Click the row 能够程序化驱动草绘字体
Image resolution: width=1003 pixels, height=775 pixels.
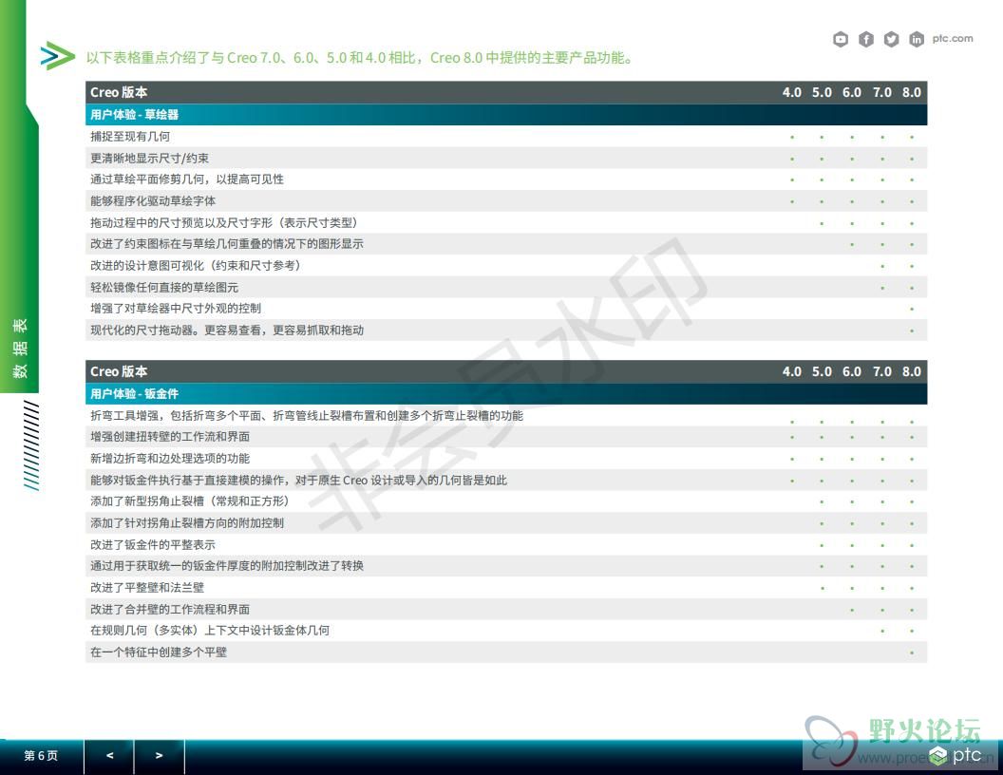(506, 200)
